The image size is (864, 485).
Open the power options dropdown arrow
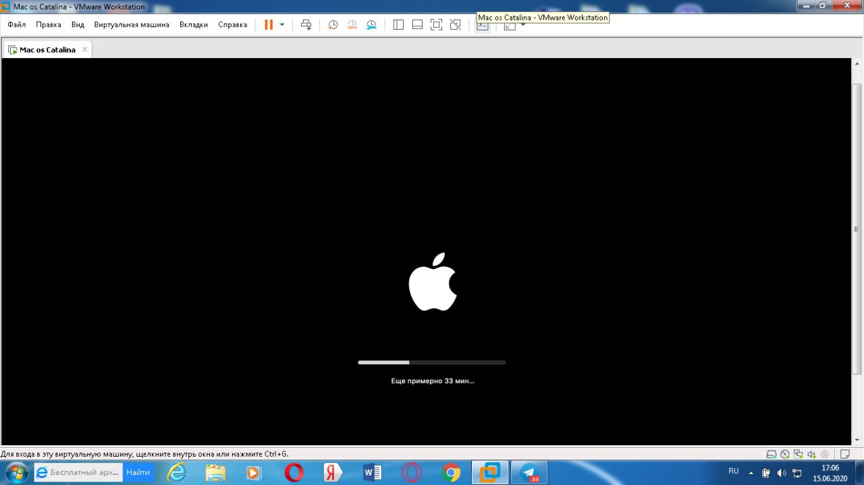pyautogui.click(x=282, y=24)
